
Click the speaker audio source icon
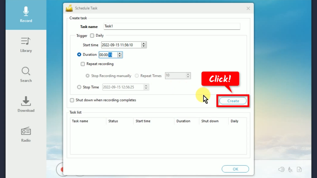click(x=281, y=169)
